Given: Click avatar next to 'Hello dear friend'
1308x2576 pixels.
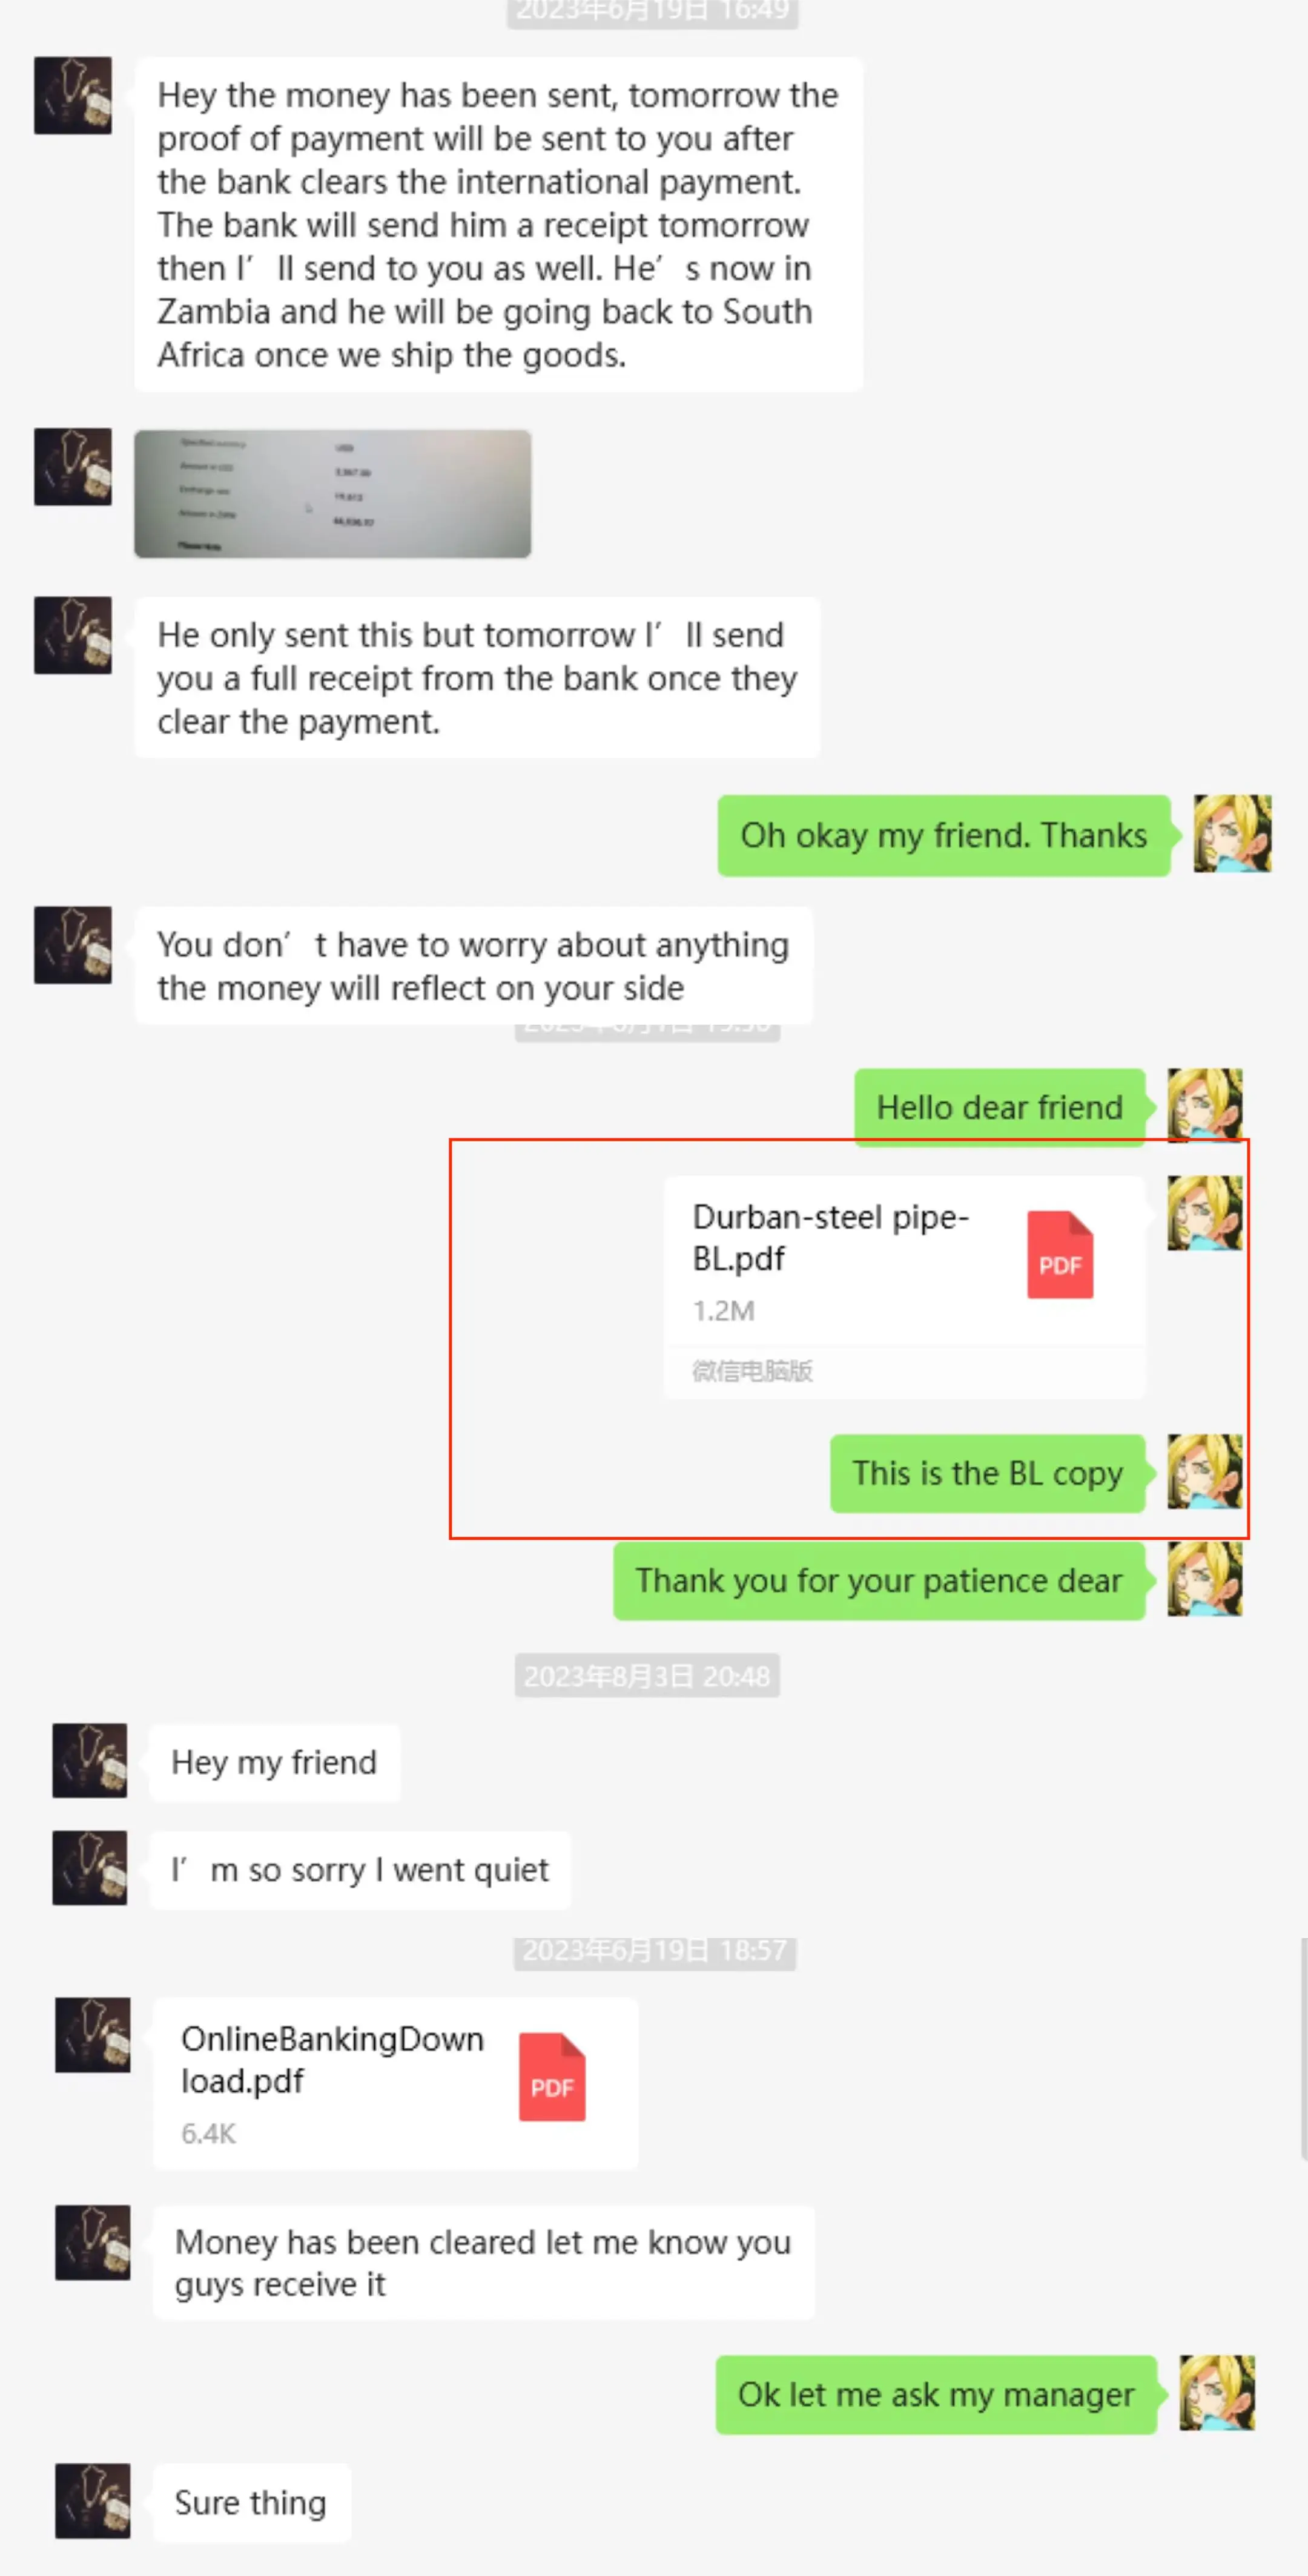Looking at the screenshot, I should 1205,1105.
